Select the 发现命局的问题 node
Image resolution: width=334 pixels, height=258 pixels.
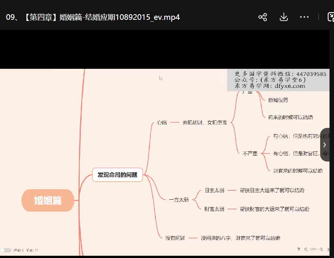pos(117,175)
